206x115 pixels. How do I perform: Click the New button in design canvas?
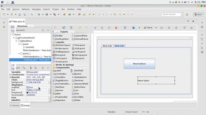point(139,64)
